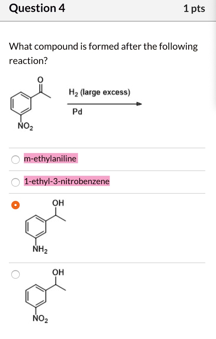Select the m-ethylaniline radio button
The height and width of the screenshot is (339, 216).
tap(15, 159)
